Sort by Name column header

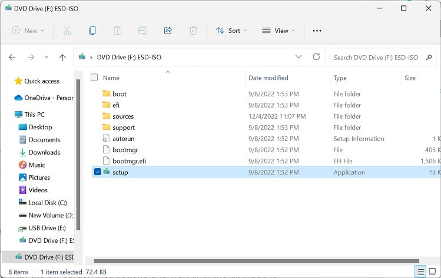coord(111,78)
